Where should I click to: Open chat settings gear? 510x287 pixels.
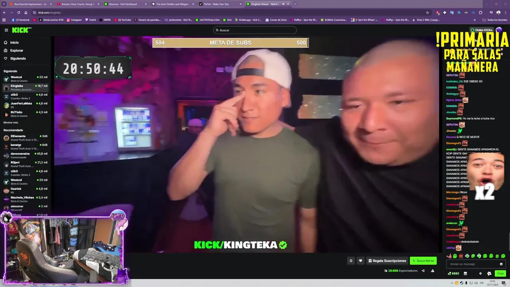481,273
